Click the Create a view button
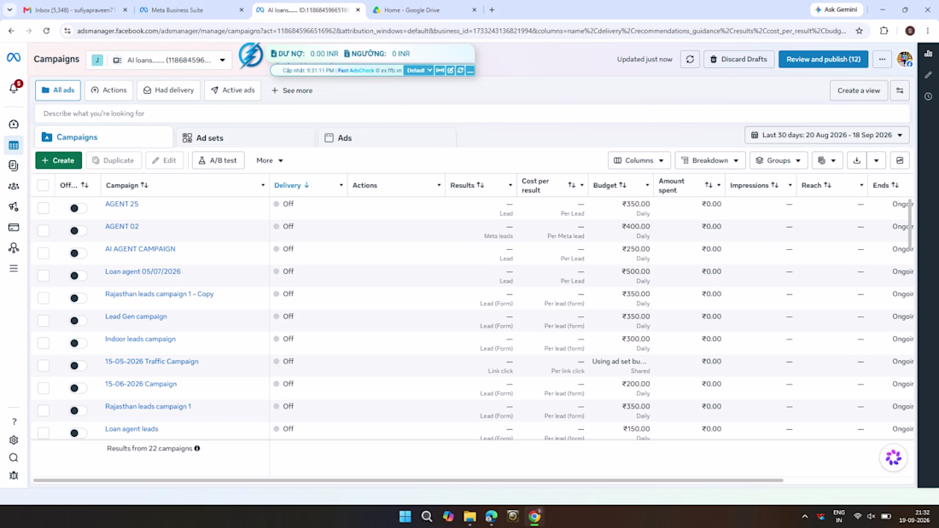Image resolution: width=939 pixels, height=528 pixels. pos(858,90)
